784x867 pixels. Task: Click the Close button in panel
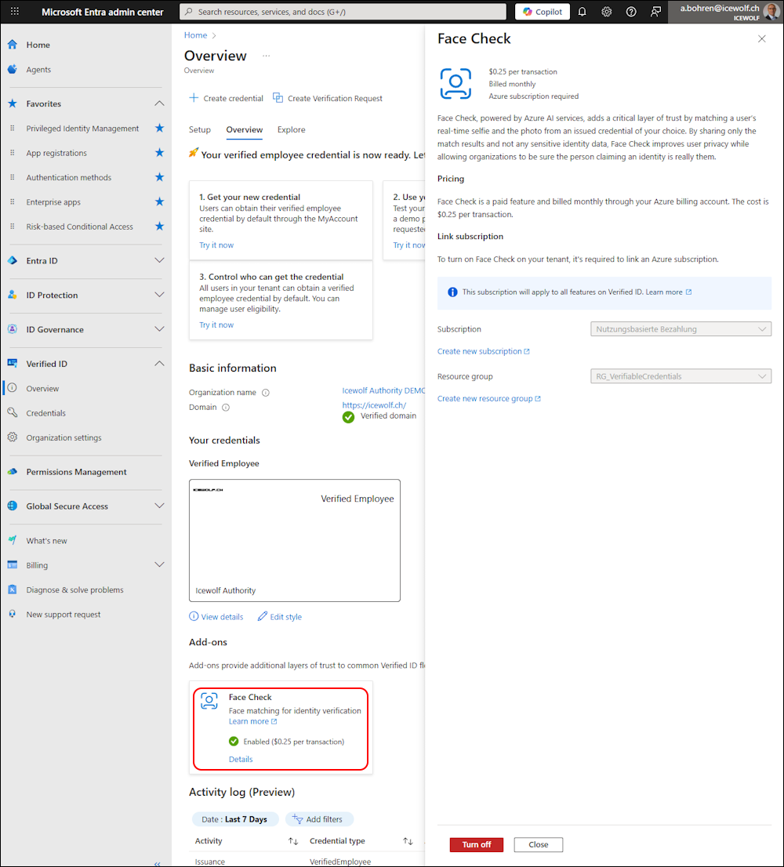coord(539,844)
